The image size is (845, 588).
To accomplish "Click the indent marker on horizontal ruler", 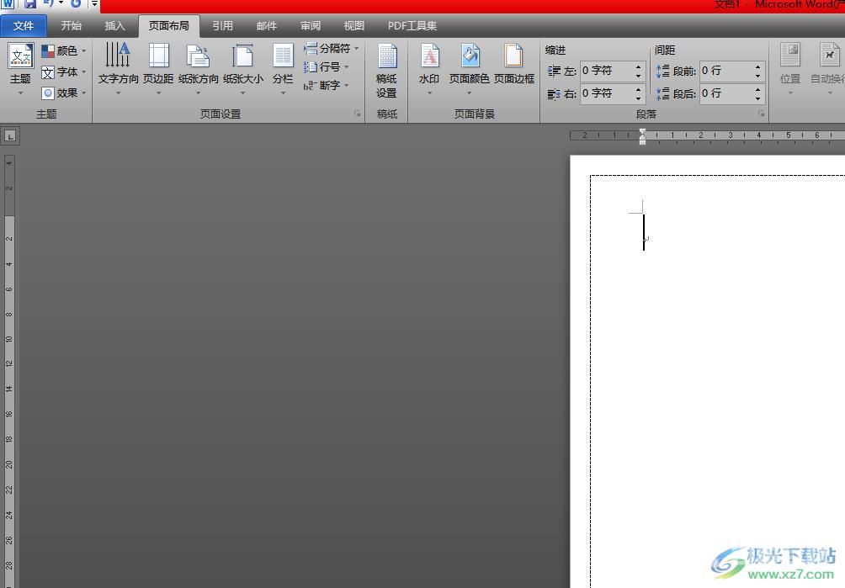I will coord(642,136).
